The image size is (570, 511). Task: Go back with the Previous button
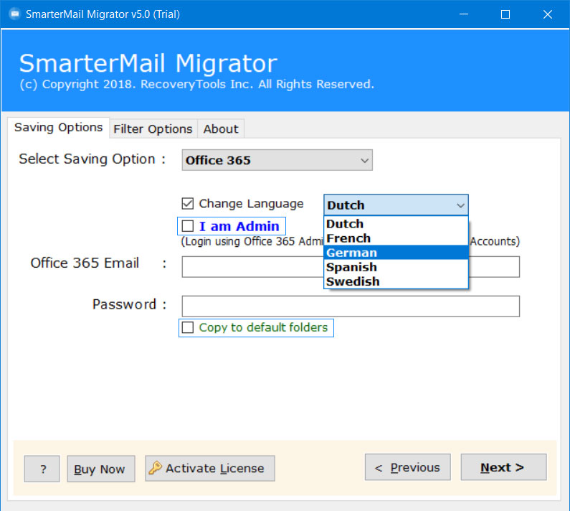[x=407, y=467]
